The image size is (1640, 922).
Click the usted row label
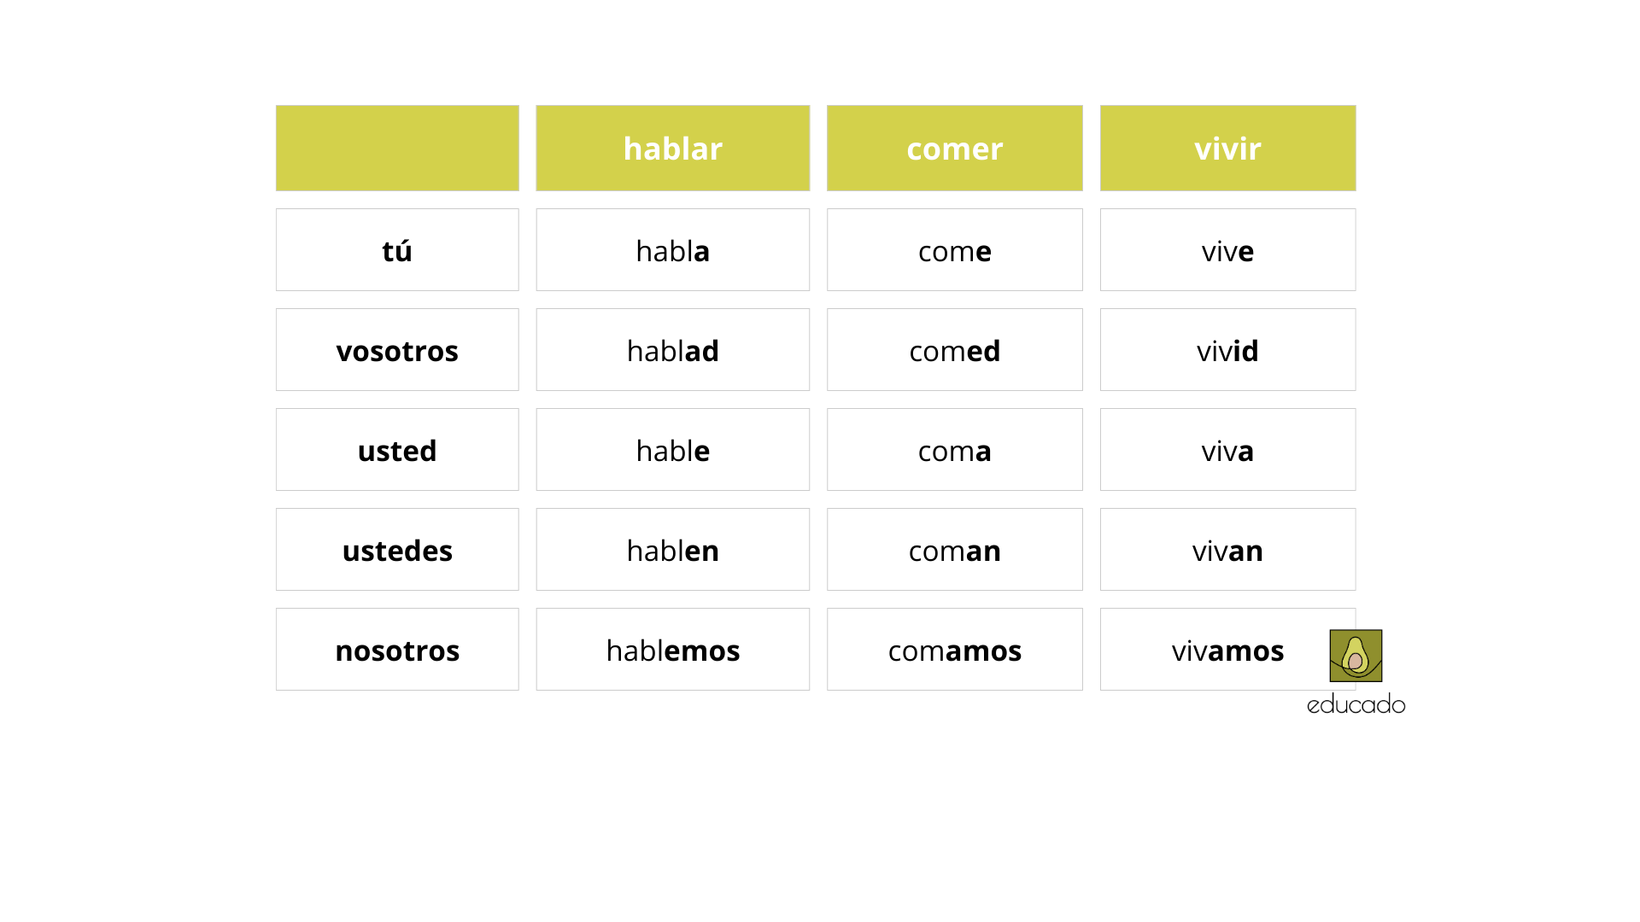397,450
